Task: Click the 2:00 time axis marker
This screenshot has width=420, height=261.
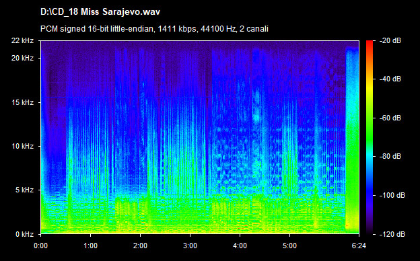Action: [x=140, y=246]
